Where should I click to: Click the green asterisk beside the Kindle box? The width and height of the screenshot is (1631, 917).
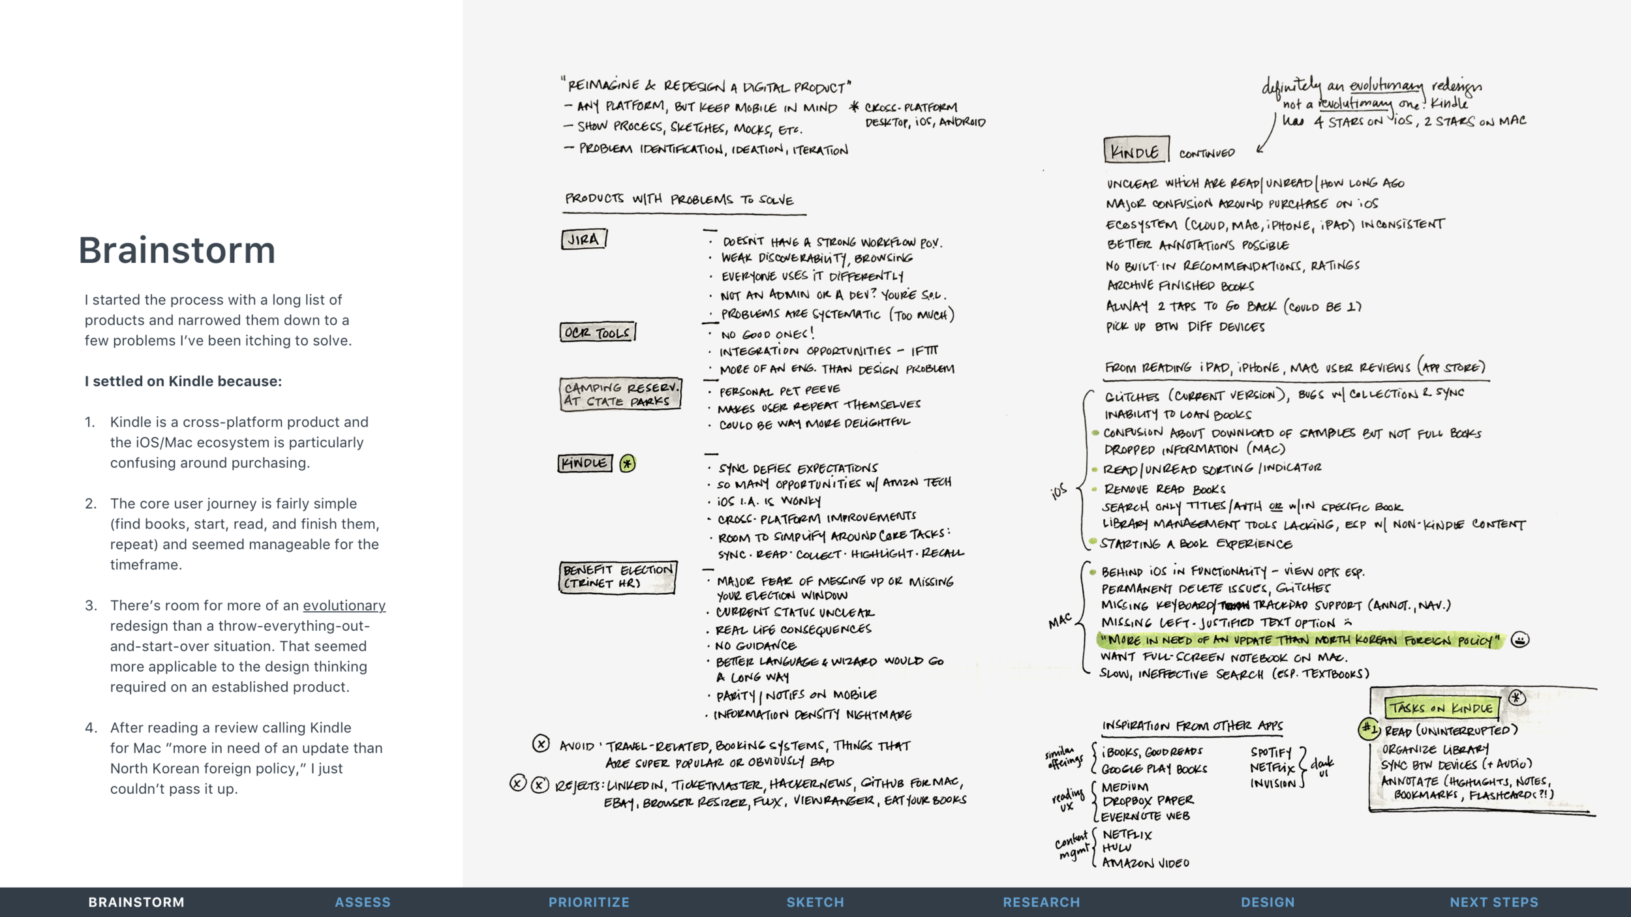tap(628, 464)
